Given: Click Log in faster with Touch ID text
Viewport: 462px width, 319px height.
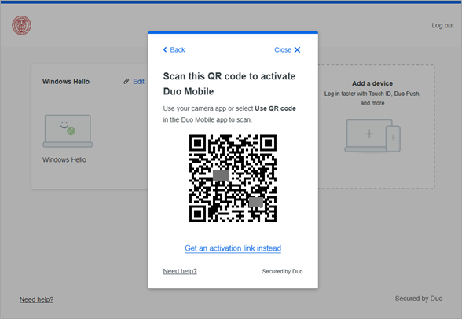Looking at the screenshot, I should (372, 98).
